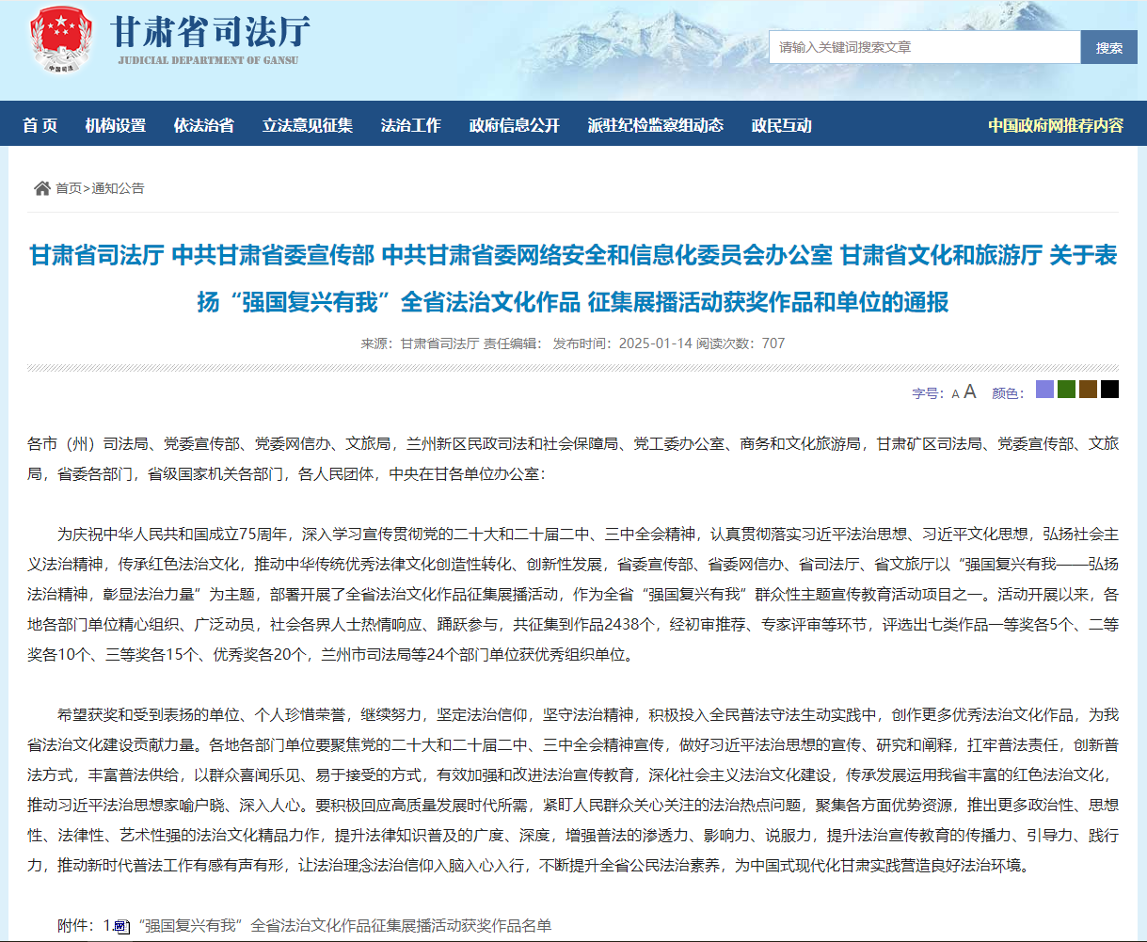Image resolution: width=1147 pixels, height=942 pixels.
Task: Select the small font size A
Action: [955, 394]
